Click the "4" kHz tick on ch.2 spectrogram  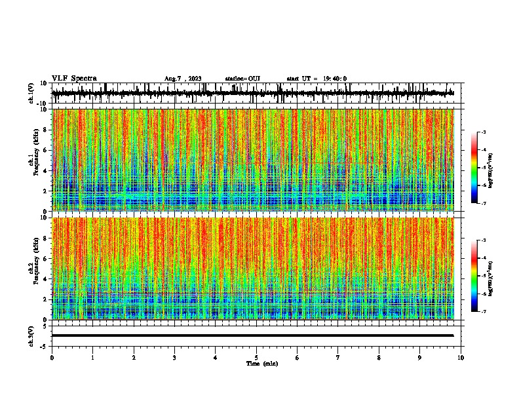click(45, 279)
